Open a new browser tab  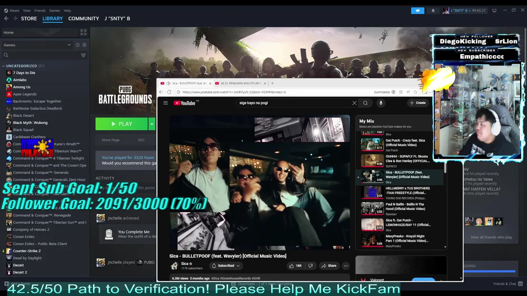coord(272,83)
